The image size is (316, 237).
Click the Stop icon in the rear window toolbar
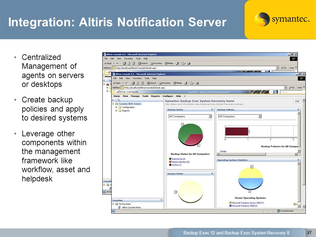tap(124, 63)
